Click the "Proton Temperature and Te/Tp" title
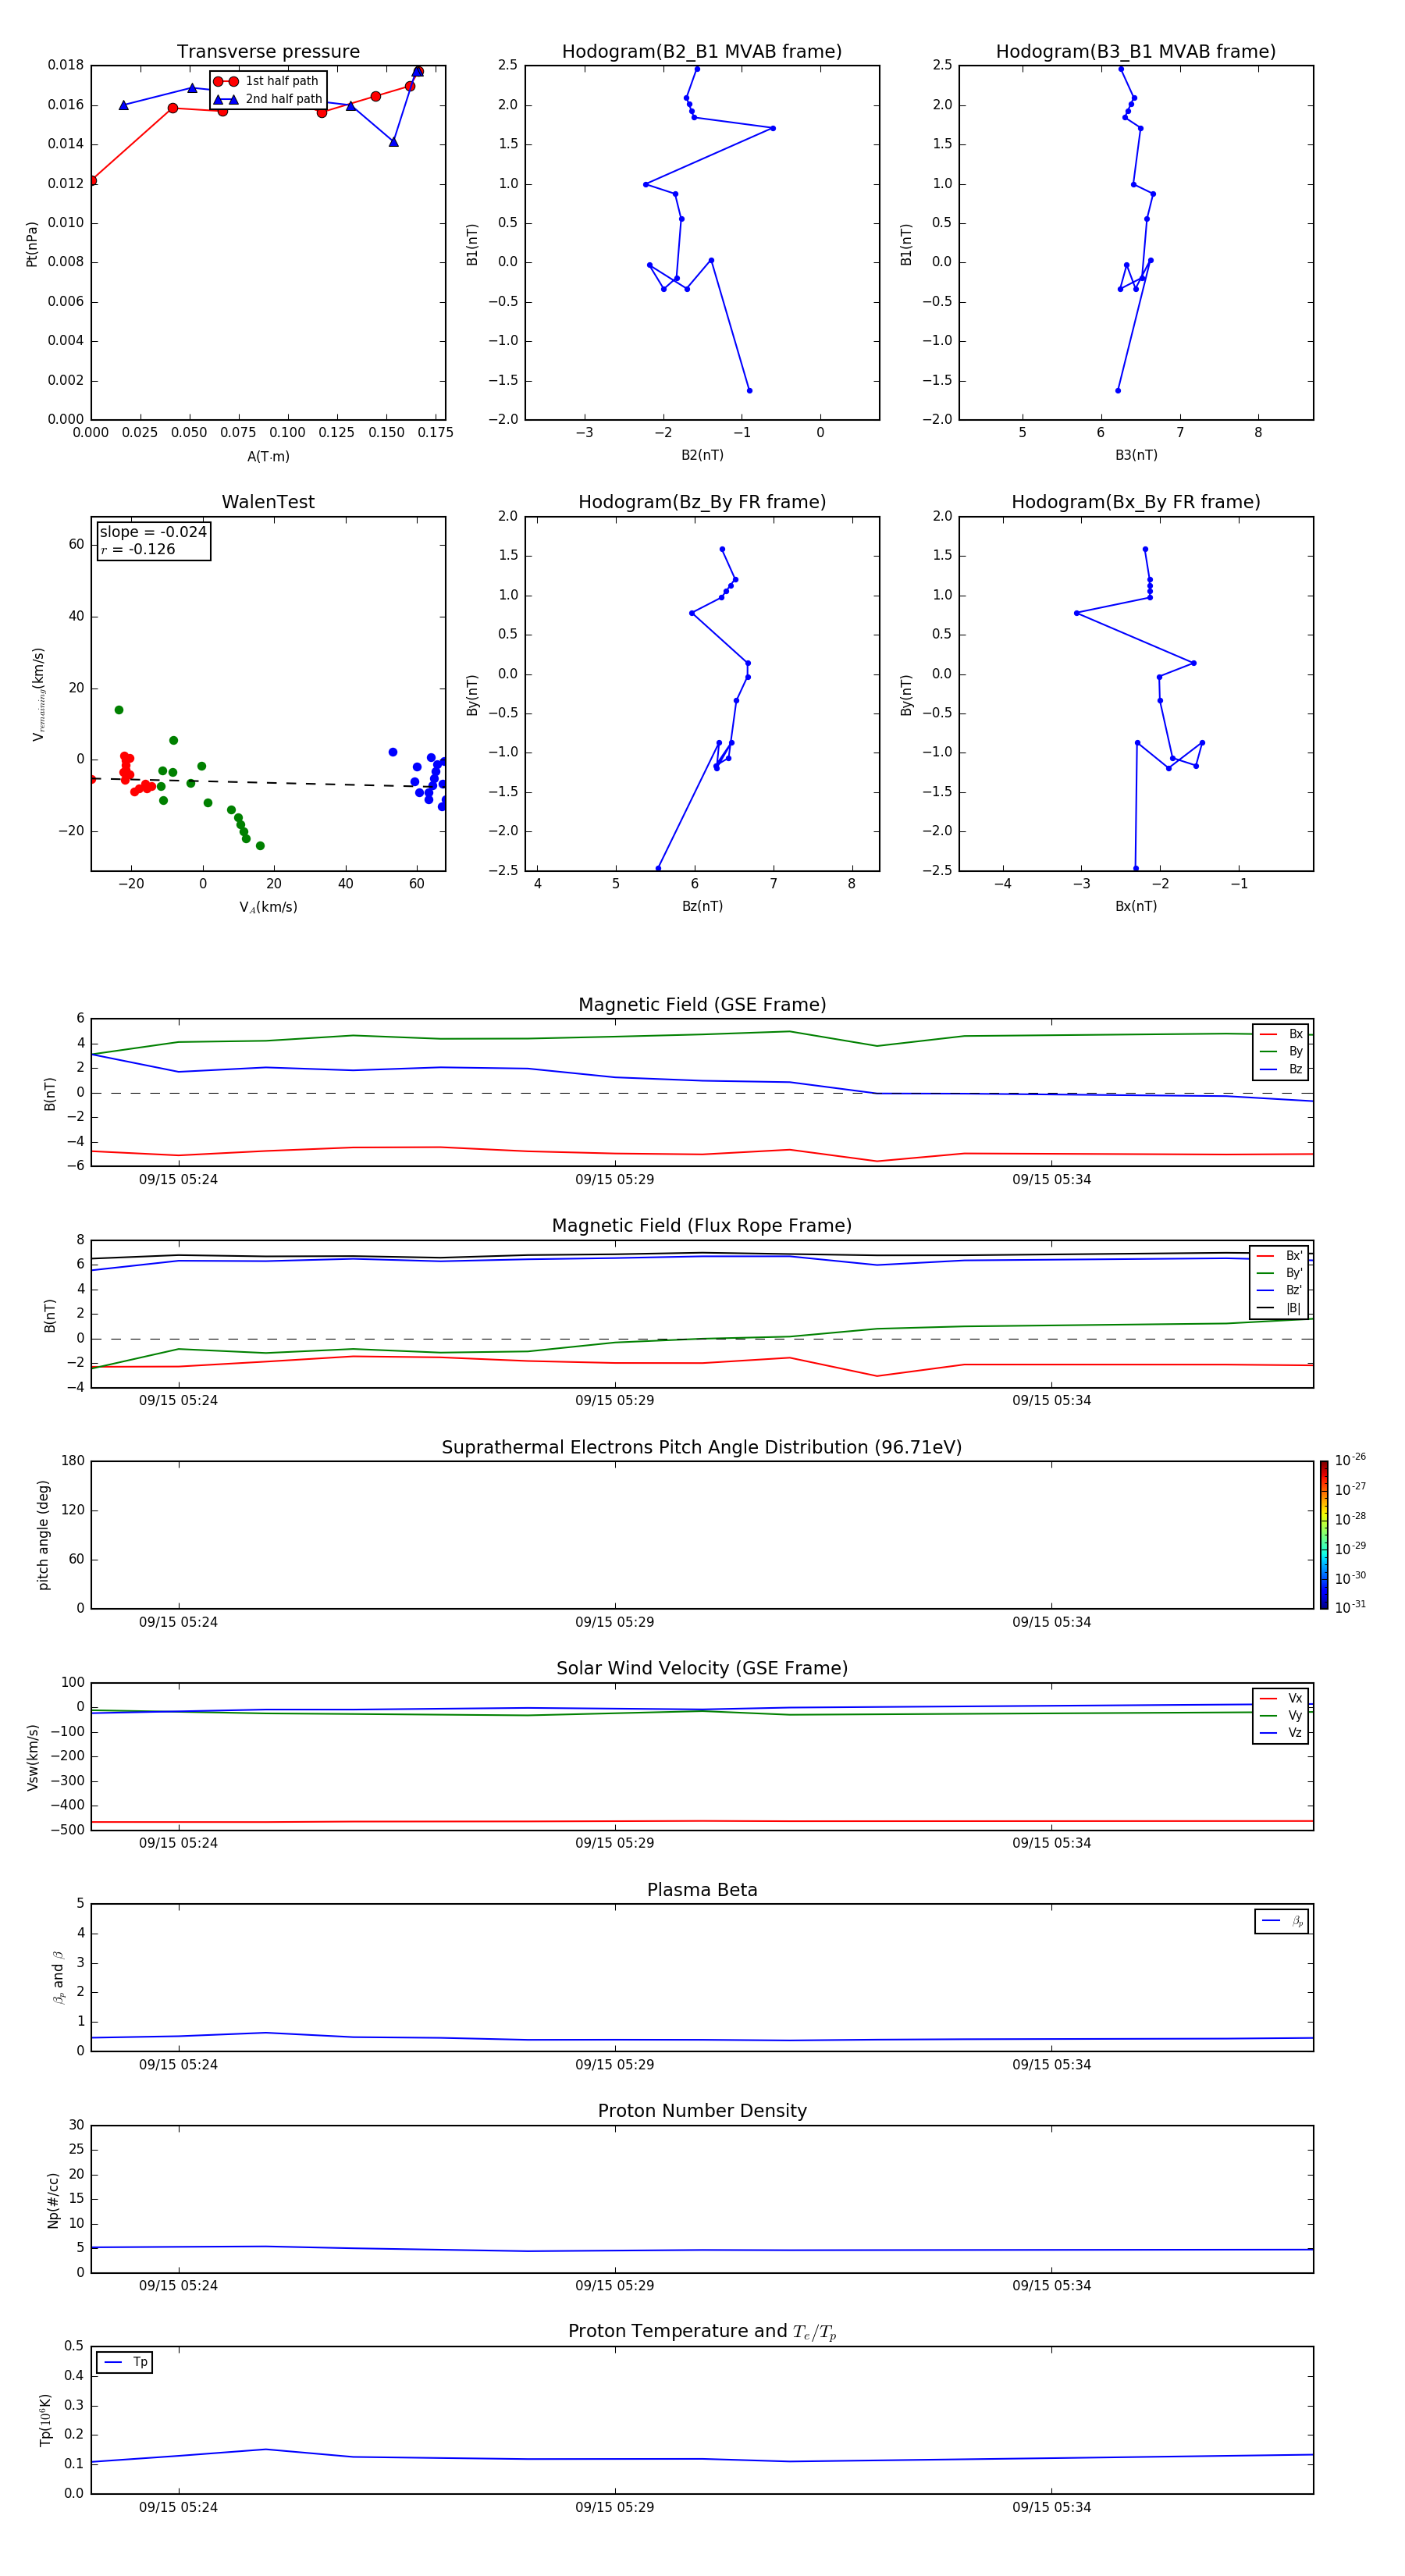This screenshot has height=2576, width=1405. tap(702, 2332)
